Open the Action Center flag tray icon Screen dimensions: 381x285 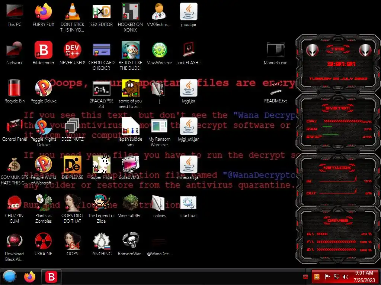[327, 277]
